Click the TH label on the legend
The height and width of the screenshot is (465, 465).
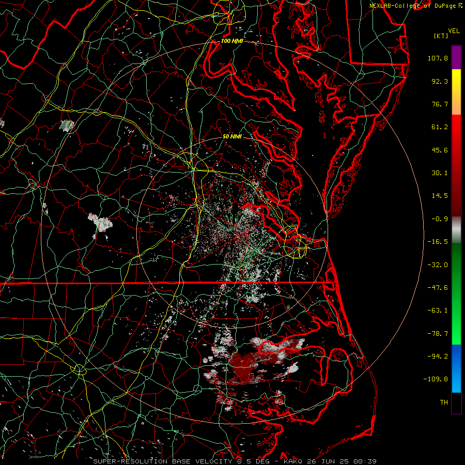click(x=444, y=402)
